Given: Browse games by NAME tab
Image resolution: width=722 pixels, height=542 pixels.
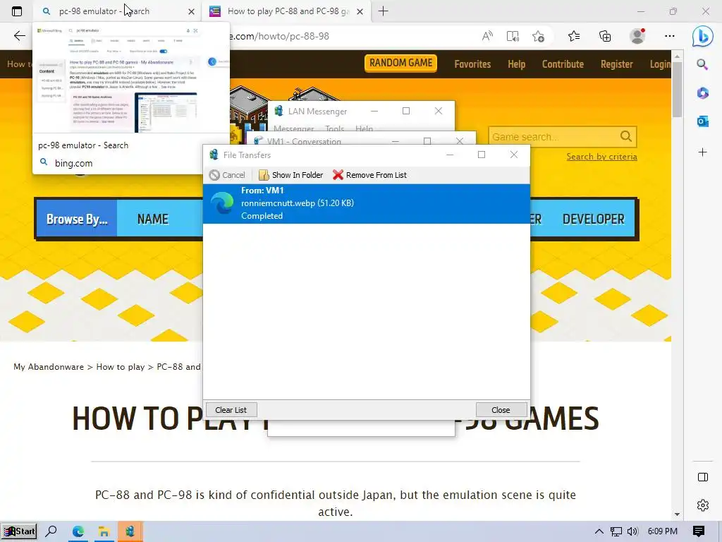Looking at the screenshot, I should point(153,219).
